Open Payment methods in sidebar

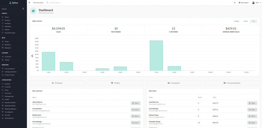tap(10, 103)
